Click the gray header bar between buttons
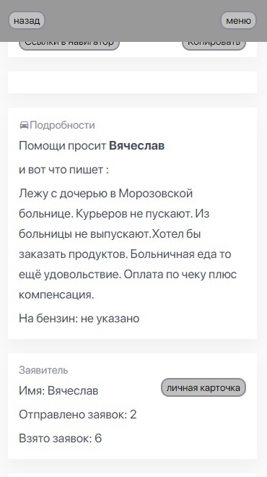267x477 pixels. [133, 21]
